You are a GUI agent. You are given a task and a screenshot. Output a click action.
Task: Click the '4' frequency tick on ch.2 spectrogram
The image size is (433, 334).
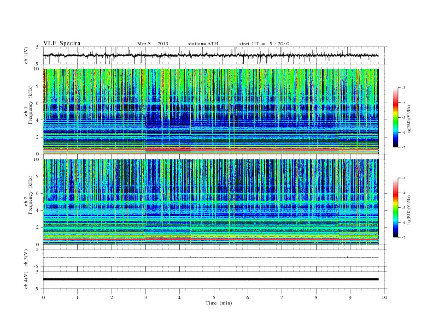38,211
